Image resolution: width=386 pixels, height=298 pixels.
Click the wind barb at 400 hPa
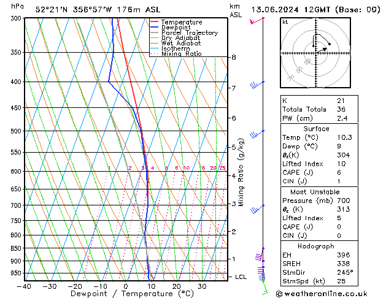[x=257, y=85]
